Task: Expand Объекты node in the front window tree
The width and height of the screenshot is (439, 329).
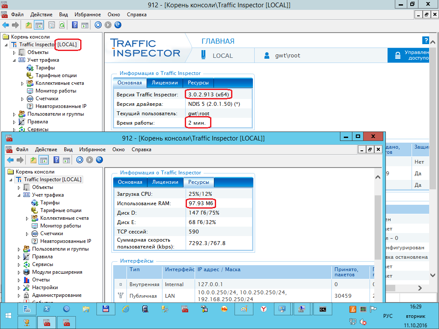Action: tap(19, 188)
